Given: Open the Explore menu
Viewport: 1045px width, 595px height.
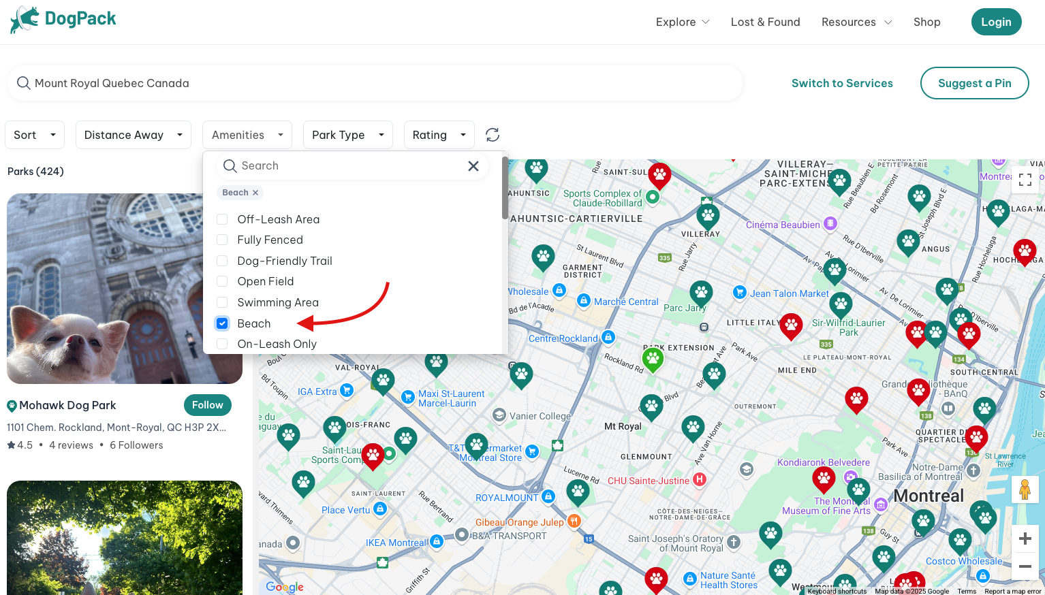Looking at the screenshot, I should (x=683, y=22).
